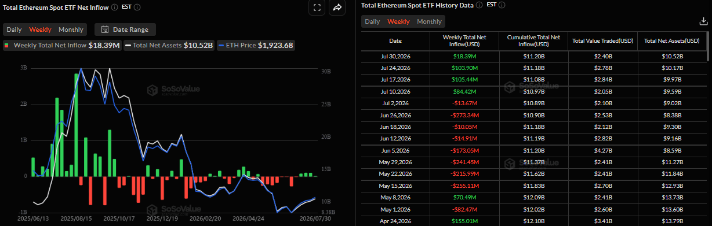Switch the chart to Monthly view

point(71,29)
